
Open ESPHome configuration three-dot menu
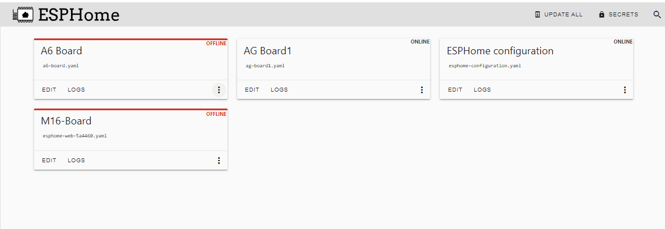click(625, 90)
